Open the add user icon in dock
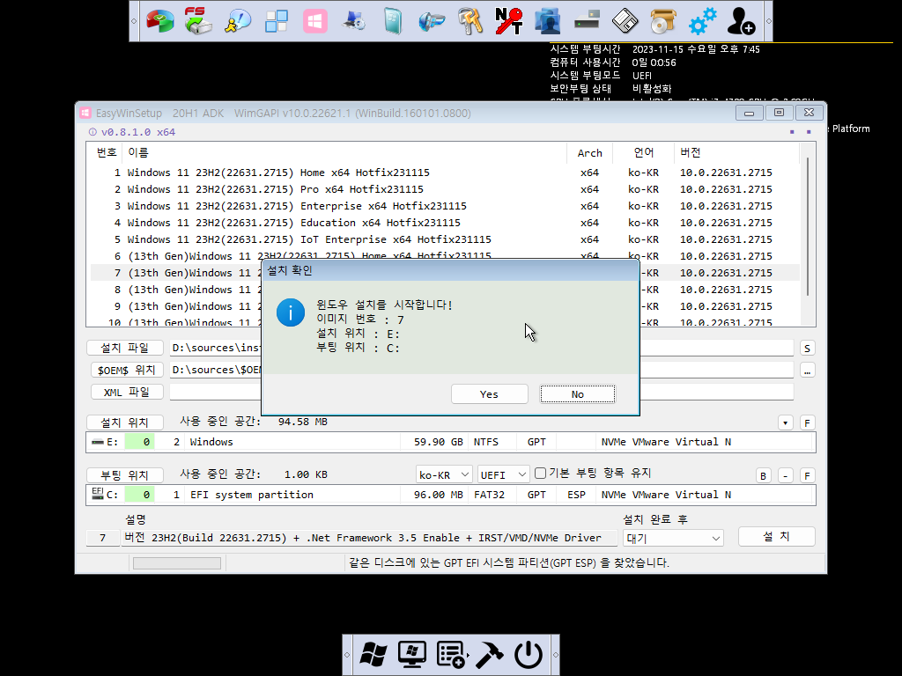This screenshot has width=902, height=676. coord(741,21)
